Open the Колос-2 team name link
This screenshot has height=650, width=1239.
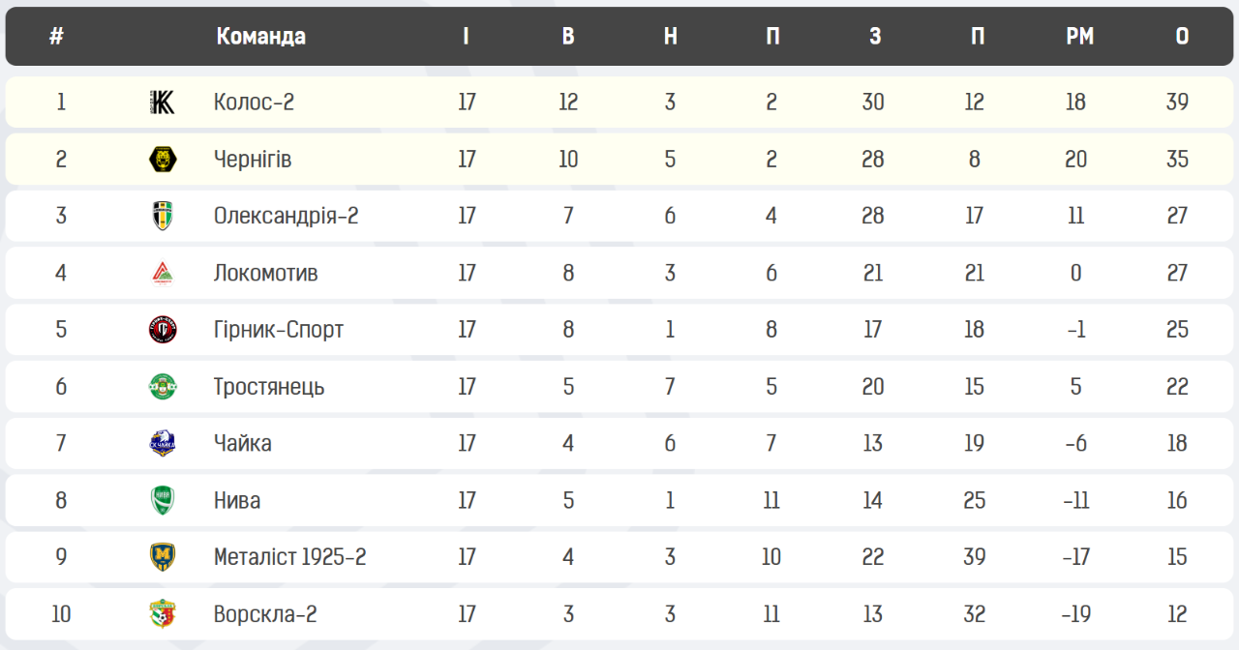pyautogui.click(x=254, y=102)
